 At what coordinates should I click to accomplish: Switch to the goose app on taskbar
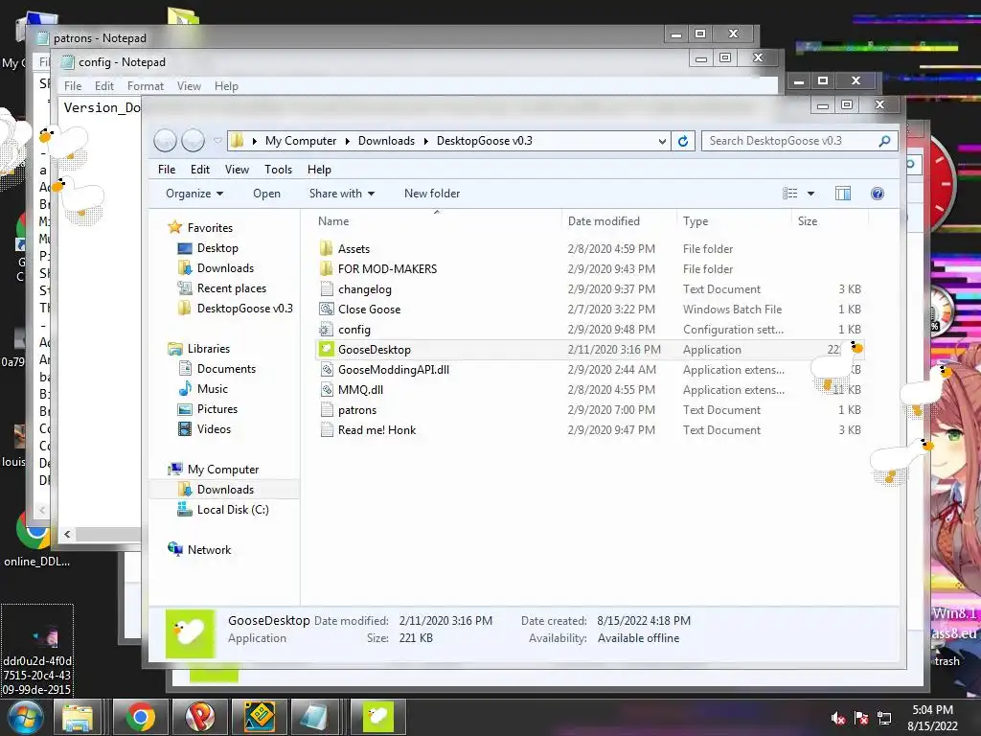[377, 717]
